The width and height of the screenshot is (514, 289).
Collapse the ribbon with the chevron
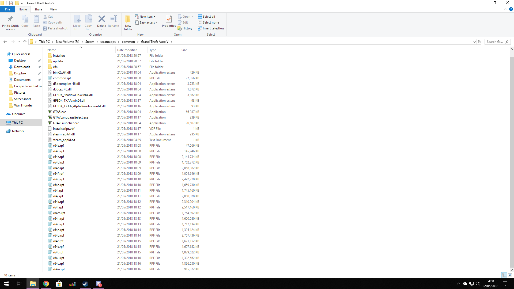(505, 9)
